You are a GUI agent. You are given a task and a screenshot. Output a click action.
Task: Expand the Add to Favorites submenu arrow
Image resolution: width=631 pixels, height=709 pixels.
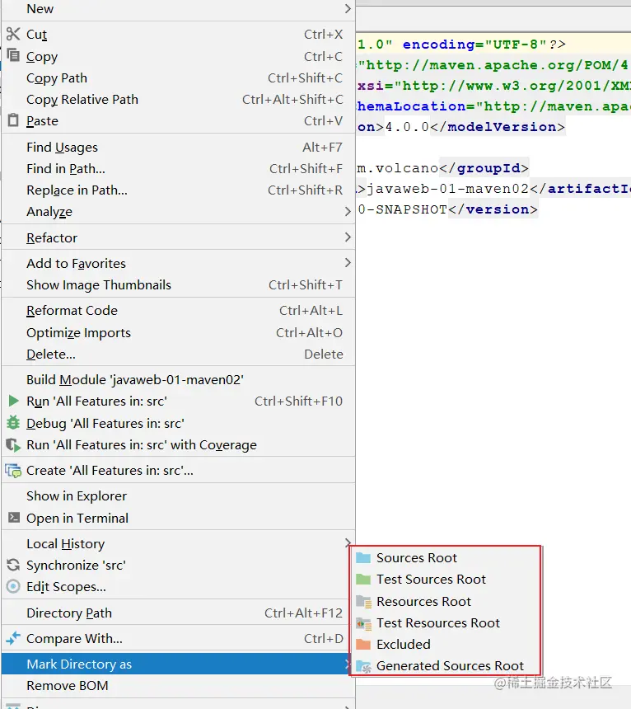click(348, 263)
